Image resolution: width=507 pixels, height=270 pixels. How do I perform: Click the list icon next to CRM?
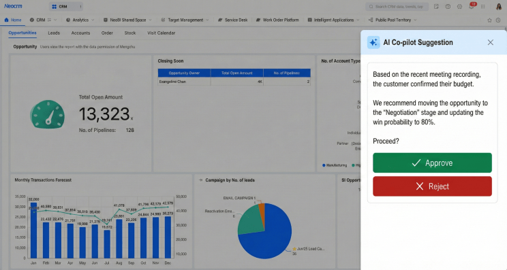point(50,20)
